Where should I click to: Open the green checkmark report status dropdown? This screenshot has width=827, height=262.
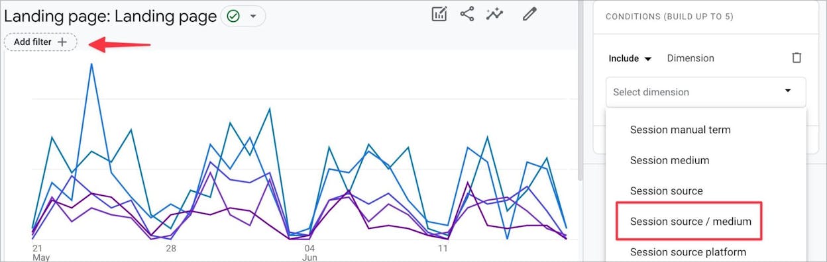[x=243, y=16]
